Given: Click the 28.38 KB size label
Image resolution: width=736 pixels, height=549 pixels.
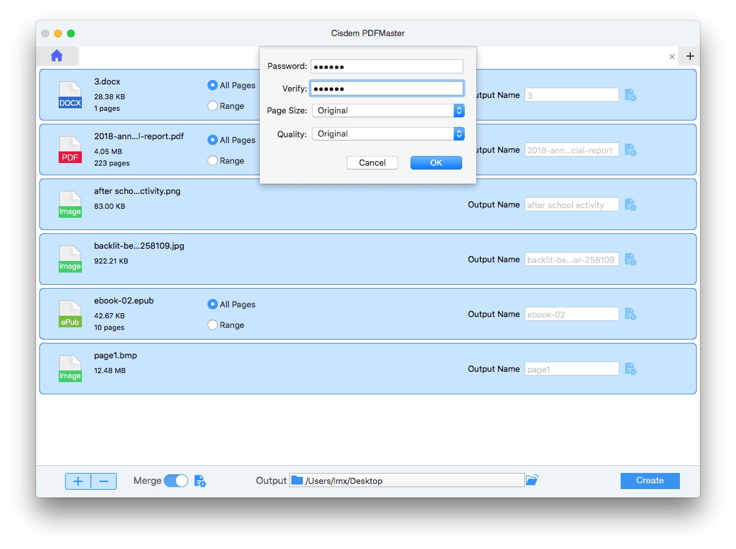Looking at the screenshot, I should pyautogui.click(x=110, y=97).
